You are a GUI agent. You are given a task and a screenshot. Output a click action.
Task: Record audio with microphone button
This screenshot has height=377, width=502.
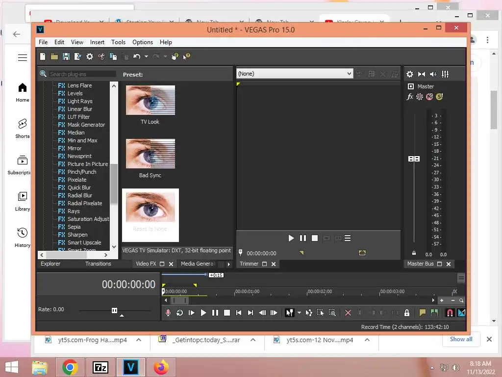point(168,313)
